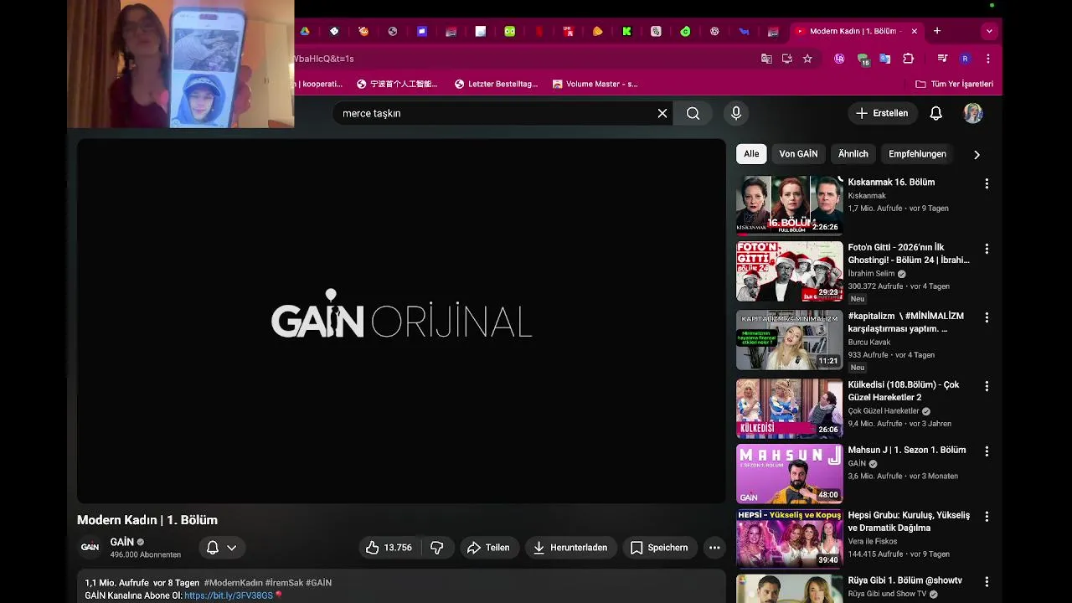The height and width of the screenshot is (603, 1072).
Task: Open the 宁波首个人工智能 bookmark
Action: point(397,84)
